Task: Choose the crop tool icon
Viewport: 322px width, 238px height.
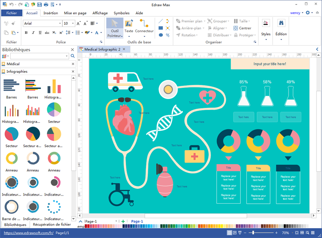Action: tap(168, 35)
